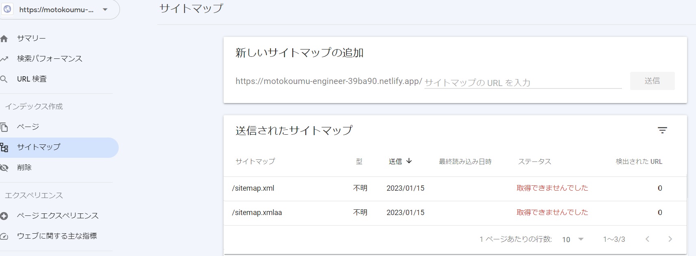Toggle sort order on 送信 column
Viewport: 696px width, 256px height.
tap(400, 161)
